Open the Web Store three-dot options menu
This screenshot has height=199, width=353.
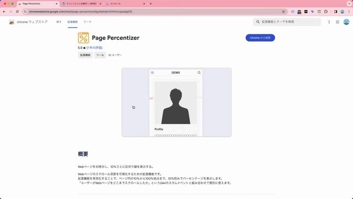(x=329, y=22)
